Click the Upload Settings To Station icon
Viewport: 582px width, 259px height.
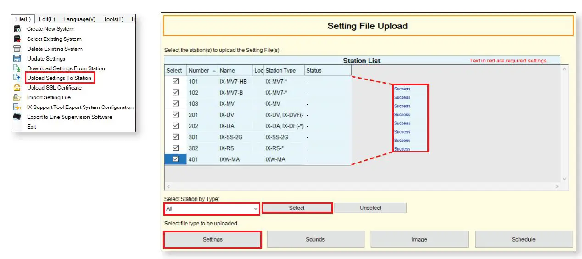(x=17, y=78)
